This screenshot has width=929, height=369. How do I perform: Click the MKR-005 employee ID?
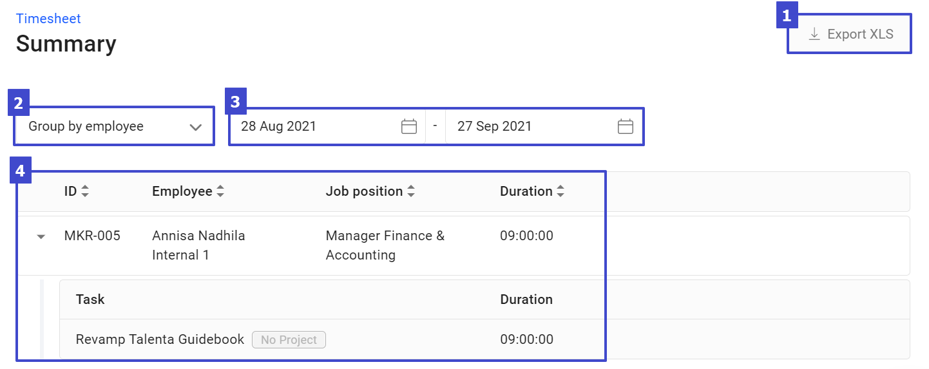point(92,236)
